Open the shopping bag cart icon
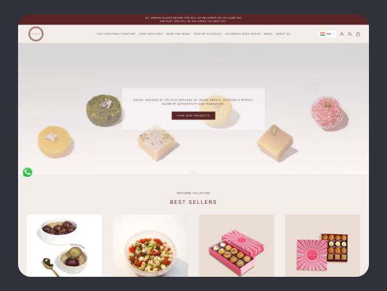Viewport: 387px width, 291px height. [x=358, y=34]
